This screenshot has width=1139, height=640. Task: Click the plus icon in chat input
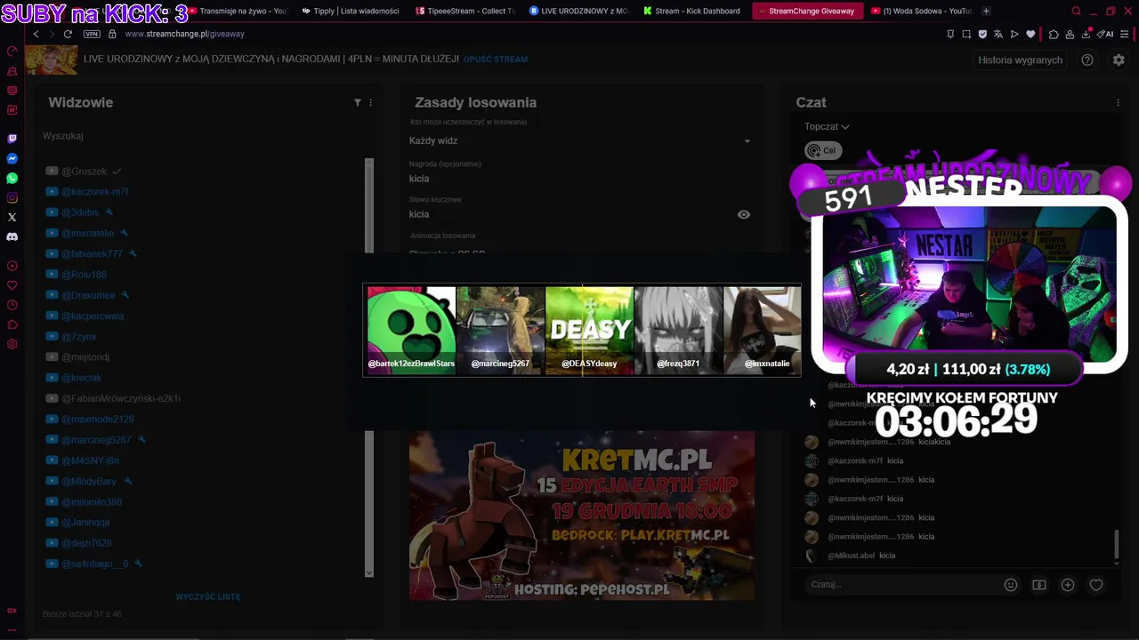[1068, 585]
